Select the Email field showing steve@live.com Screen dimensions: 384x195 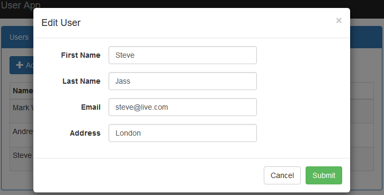(x=183, y=107)
